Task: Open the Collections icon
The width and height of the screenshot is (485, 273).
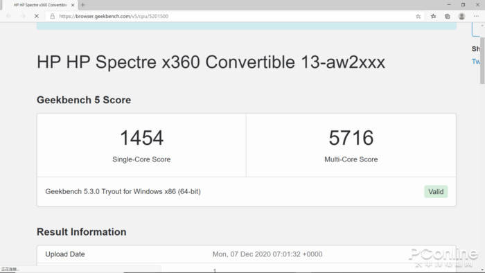Action: click(x=448, y=17)
